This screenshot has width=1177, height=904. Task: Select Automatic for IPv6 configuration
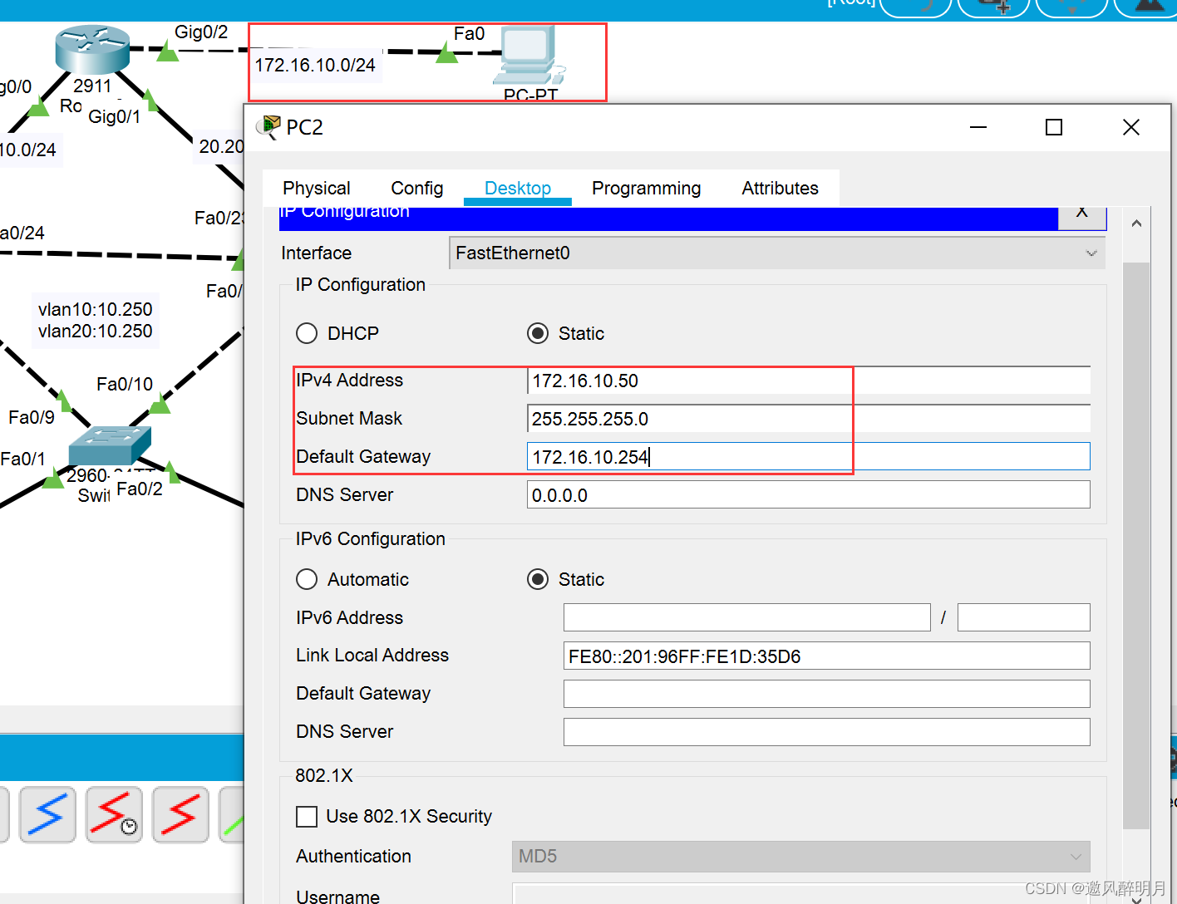point(307,579)
